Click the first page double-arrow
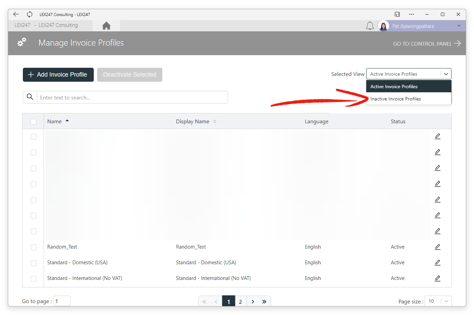 click(x=204, y=302)
